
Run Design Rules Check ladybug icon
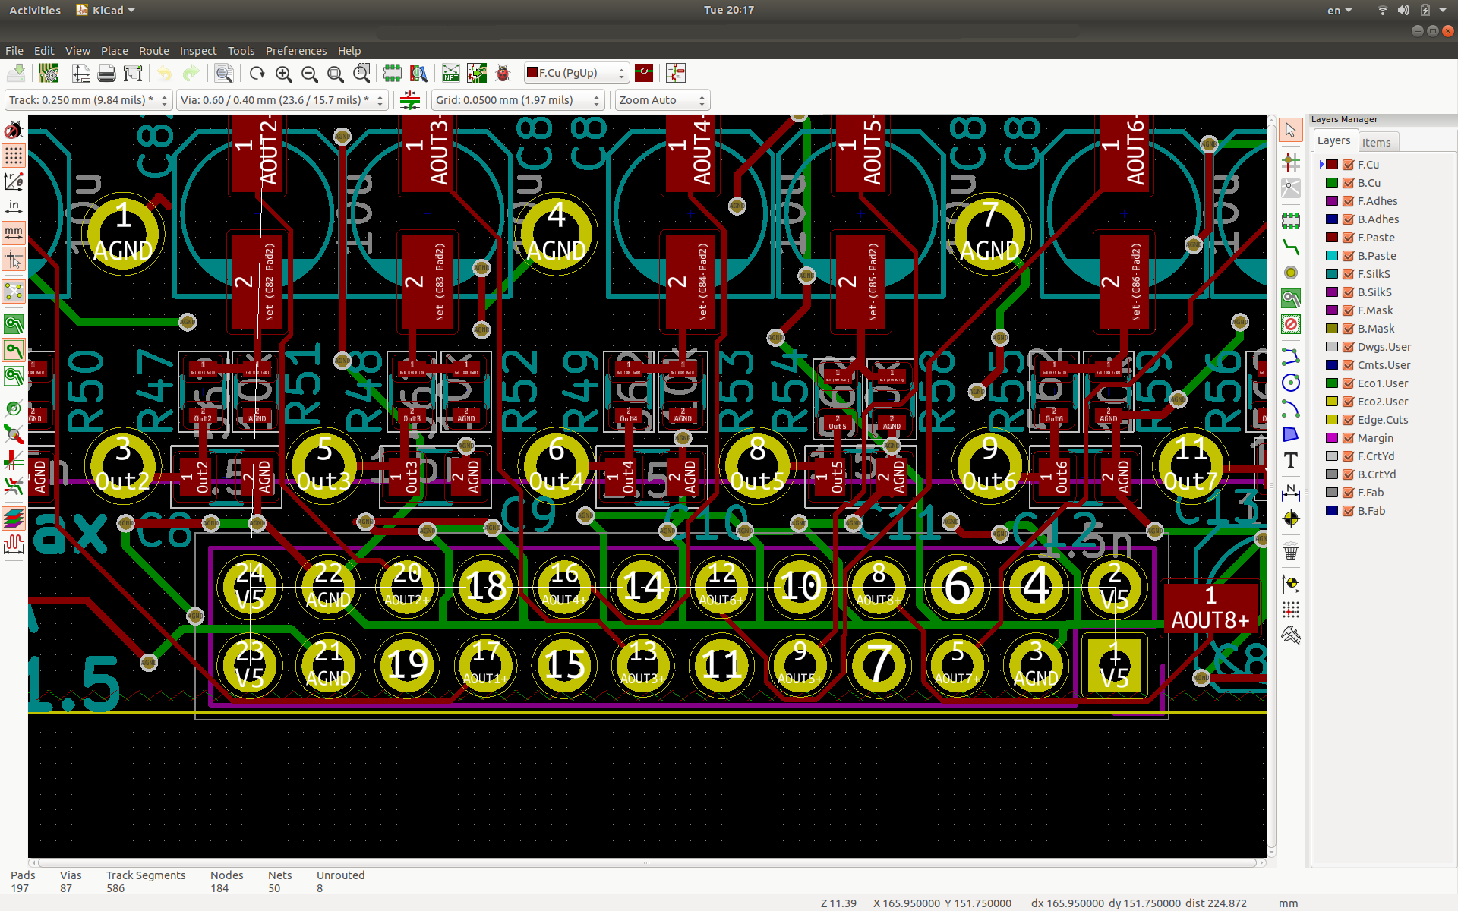pyautogui.click(x=503, y=73)
